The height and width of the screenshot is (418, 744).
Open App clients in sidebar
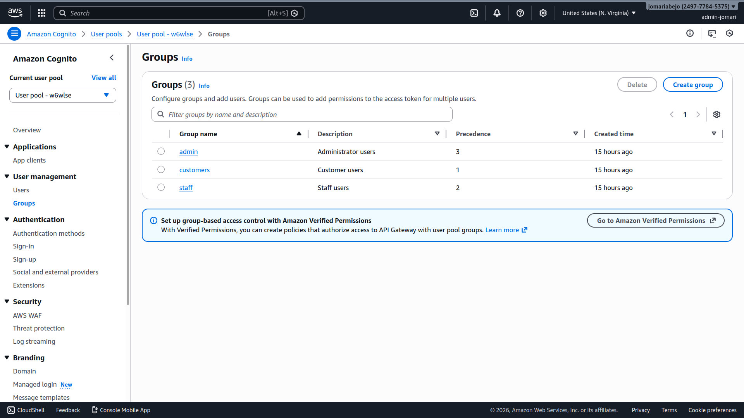click(x=29, y=160)
